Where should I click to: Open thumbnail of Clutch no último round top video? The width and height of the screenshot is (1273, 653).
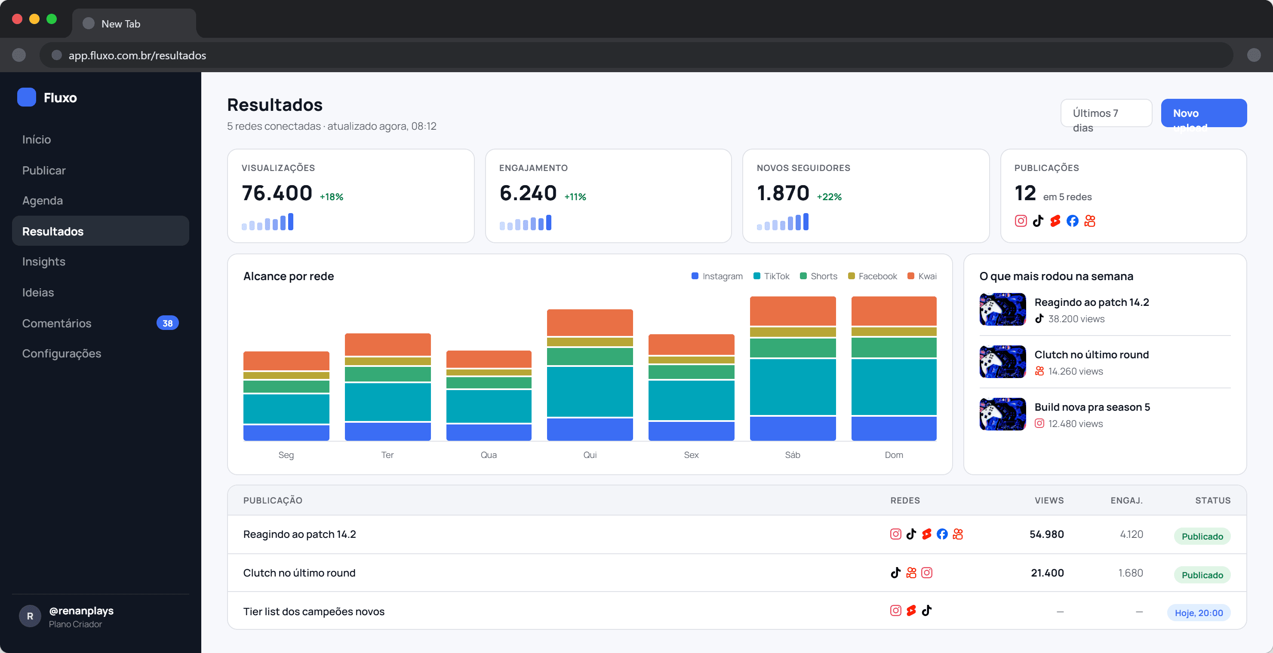click(x=1002, y=362)
